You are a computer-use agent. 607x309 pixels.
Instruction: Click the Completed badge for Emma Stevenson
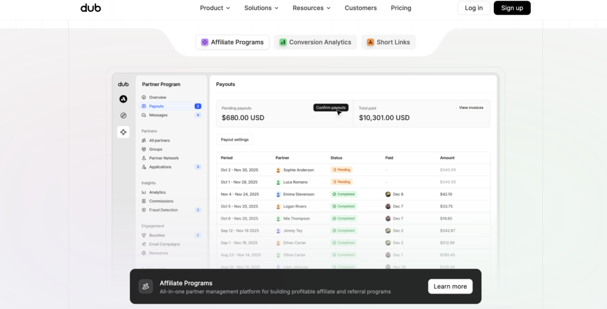[343, 194]
